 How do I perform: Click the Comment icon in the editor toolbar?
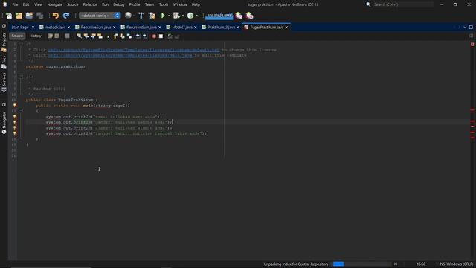[x=170, y=36]
